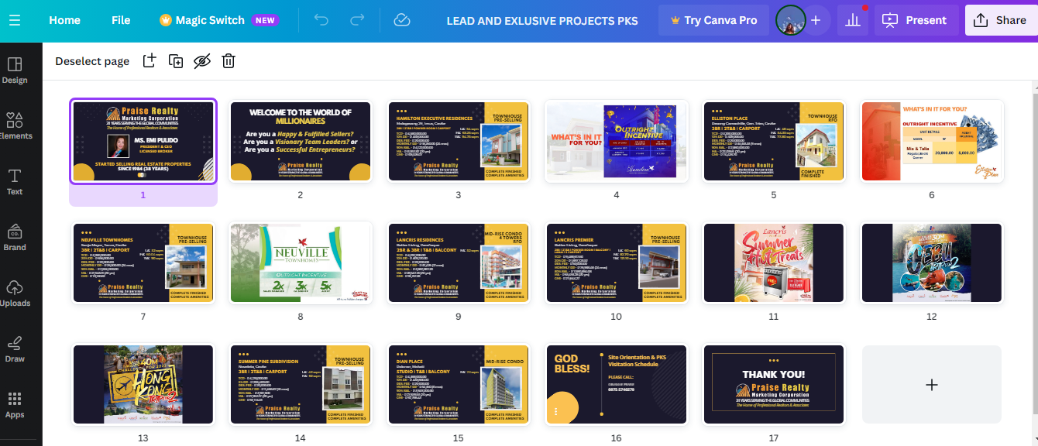Select page 12 Cebu thumbnail

pyautogui.click(x=932, y=262)
